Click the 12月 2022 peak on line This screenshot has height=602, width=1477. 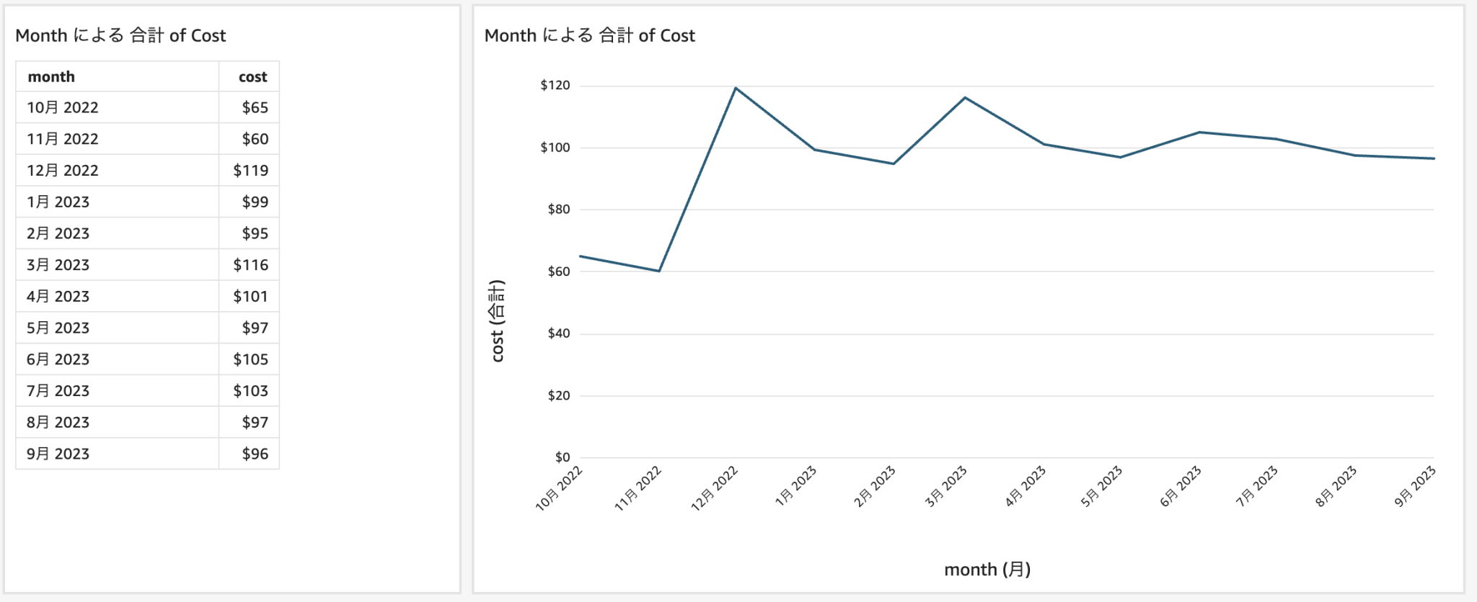click(x=735, y=88)
